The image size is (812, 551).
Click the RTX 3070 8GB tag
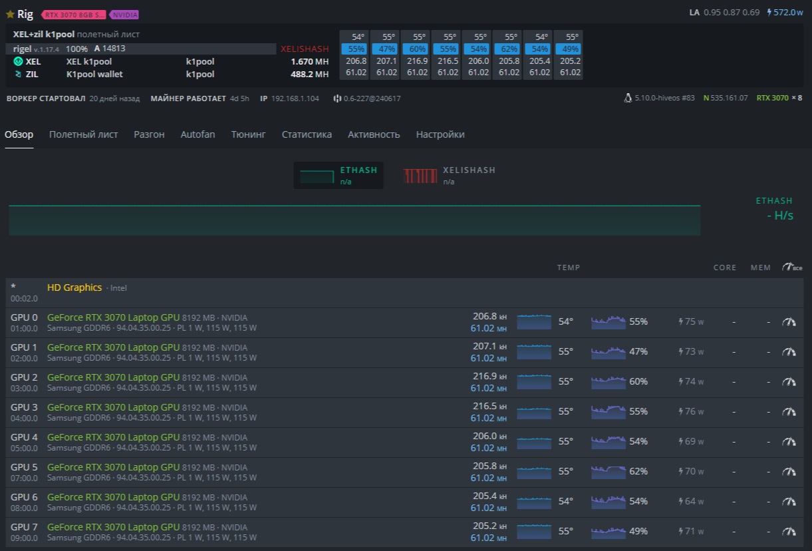[x=73, y=15]
